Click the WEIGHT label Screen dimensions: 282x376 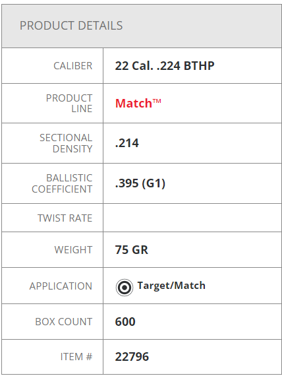pyautogui.click(x=73, y=250)
